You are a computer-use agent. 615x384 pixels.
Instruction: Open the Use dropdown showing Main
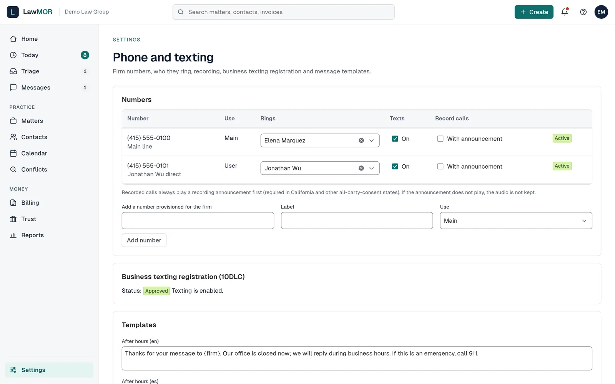tap(516, 221)
